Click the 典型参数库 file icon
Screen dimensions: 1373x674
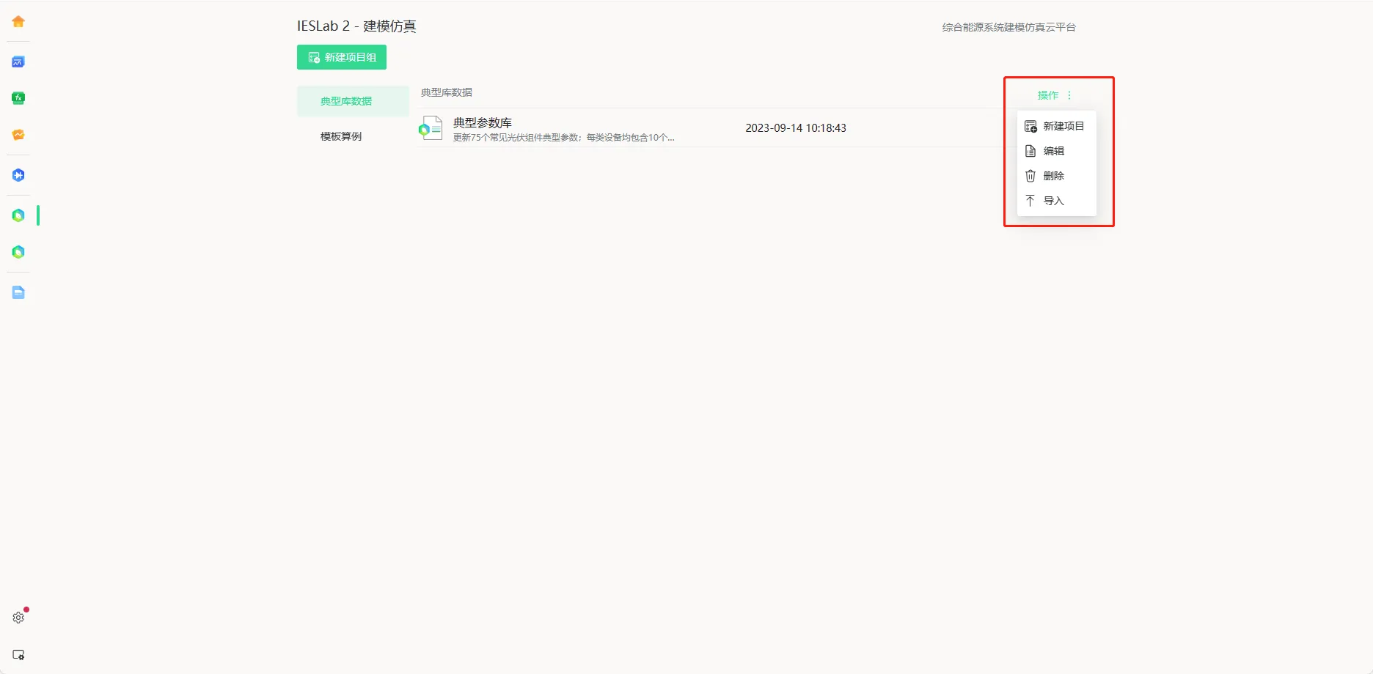431,128
